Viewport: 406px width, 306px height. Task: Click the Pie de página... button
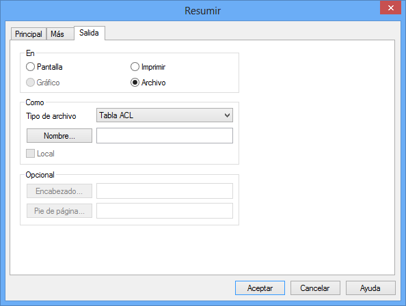click(x=59, y=211)
